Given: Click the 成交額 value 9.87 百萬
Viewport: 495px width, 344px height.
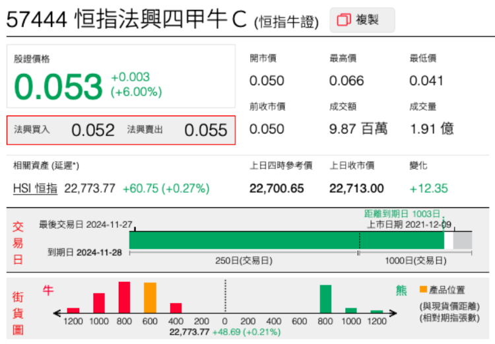Looking at the screenshot, I should click(x=358, y=129).
